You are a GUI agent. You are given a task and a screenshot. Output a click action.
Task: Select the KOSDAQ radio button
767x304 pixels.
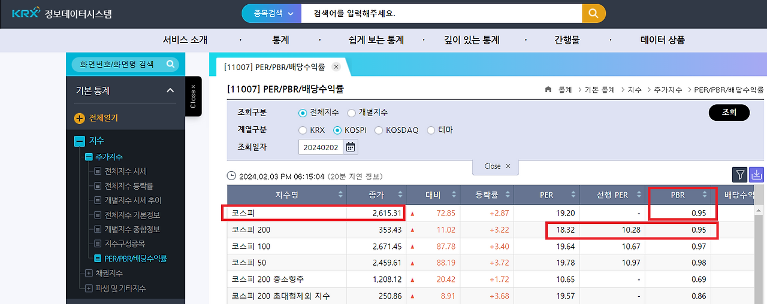tap(379, 130)
